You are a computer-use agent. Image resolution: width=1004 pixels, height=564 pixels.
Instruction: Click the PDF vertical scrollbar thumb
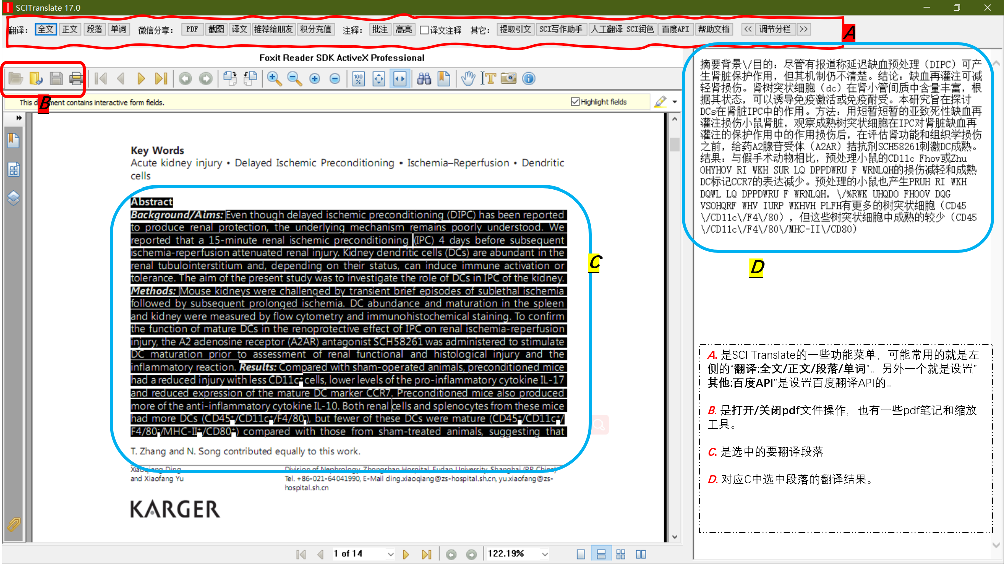pyautogui.click(x=675, y=144)
